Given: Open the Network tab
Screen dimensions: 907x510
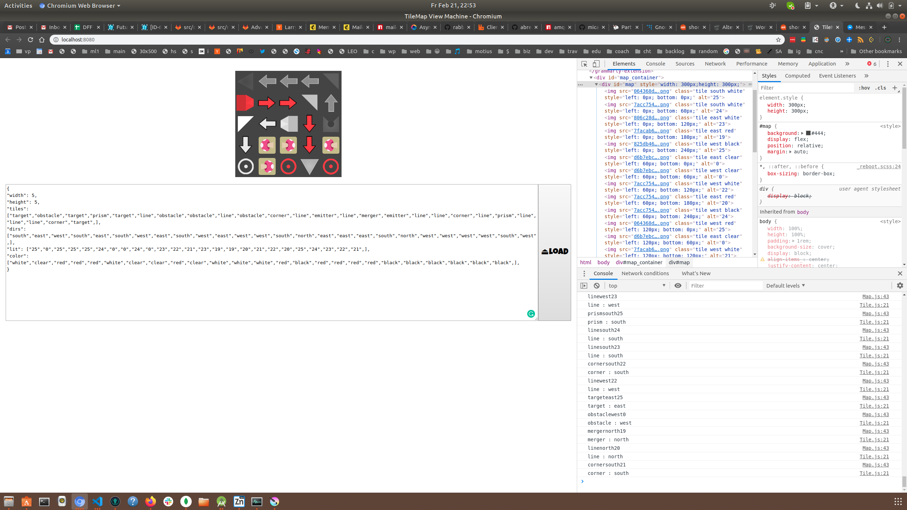Looking at the screenshot, I should pyautogui.click(x=715, y=64).
